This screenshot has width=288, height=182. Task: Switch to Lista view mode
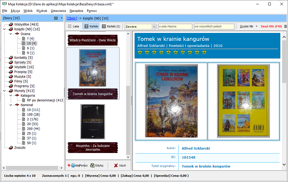73,26
